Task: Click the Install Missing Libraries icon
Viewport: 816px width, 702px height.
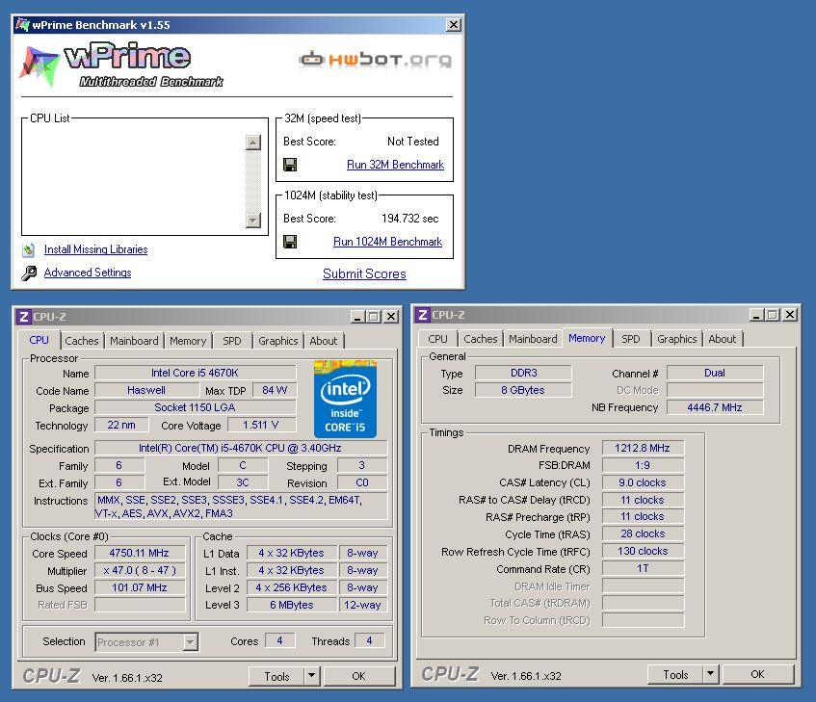Action: [x=29, y=250]
